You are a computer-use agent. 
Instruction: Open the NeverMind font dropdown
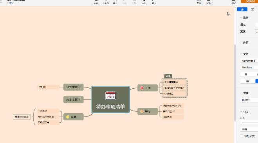pos(249,61)
